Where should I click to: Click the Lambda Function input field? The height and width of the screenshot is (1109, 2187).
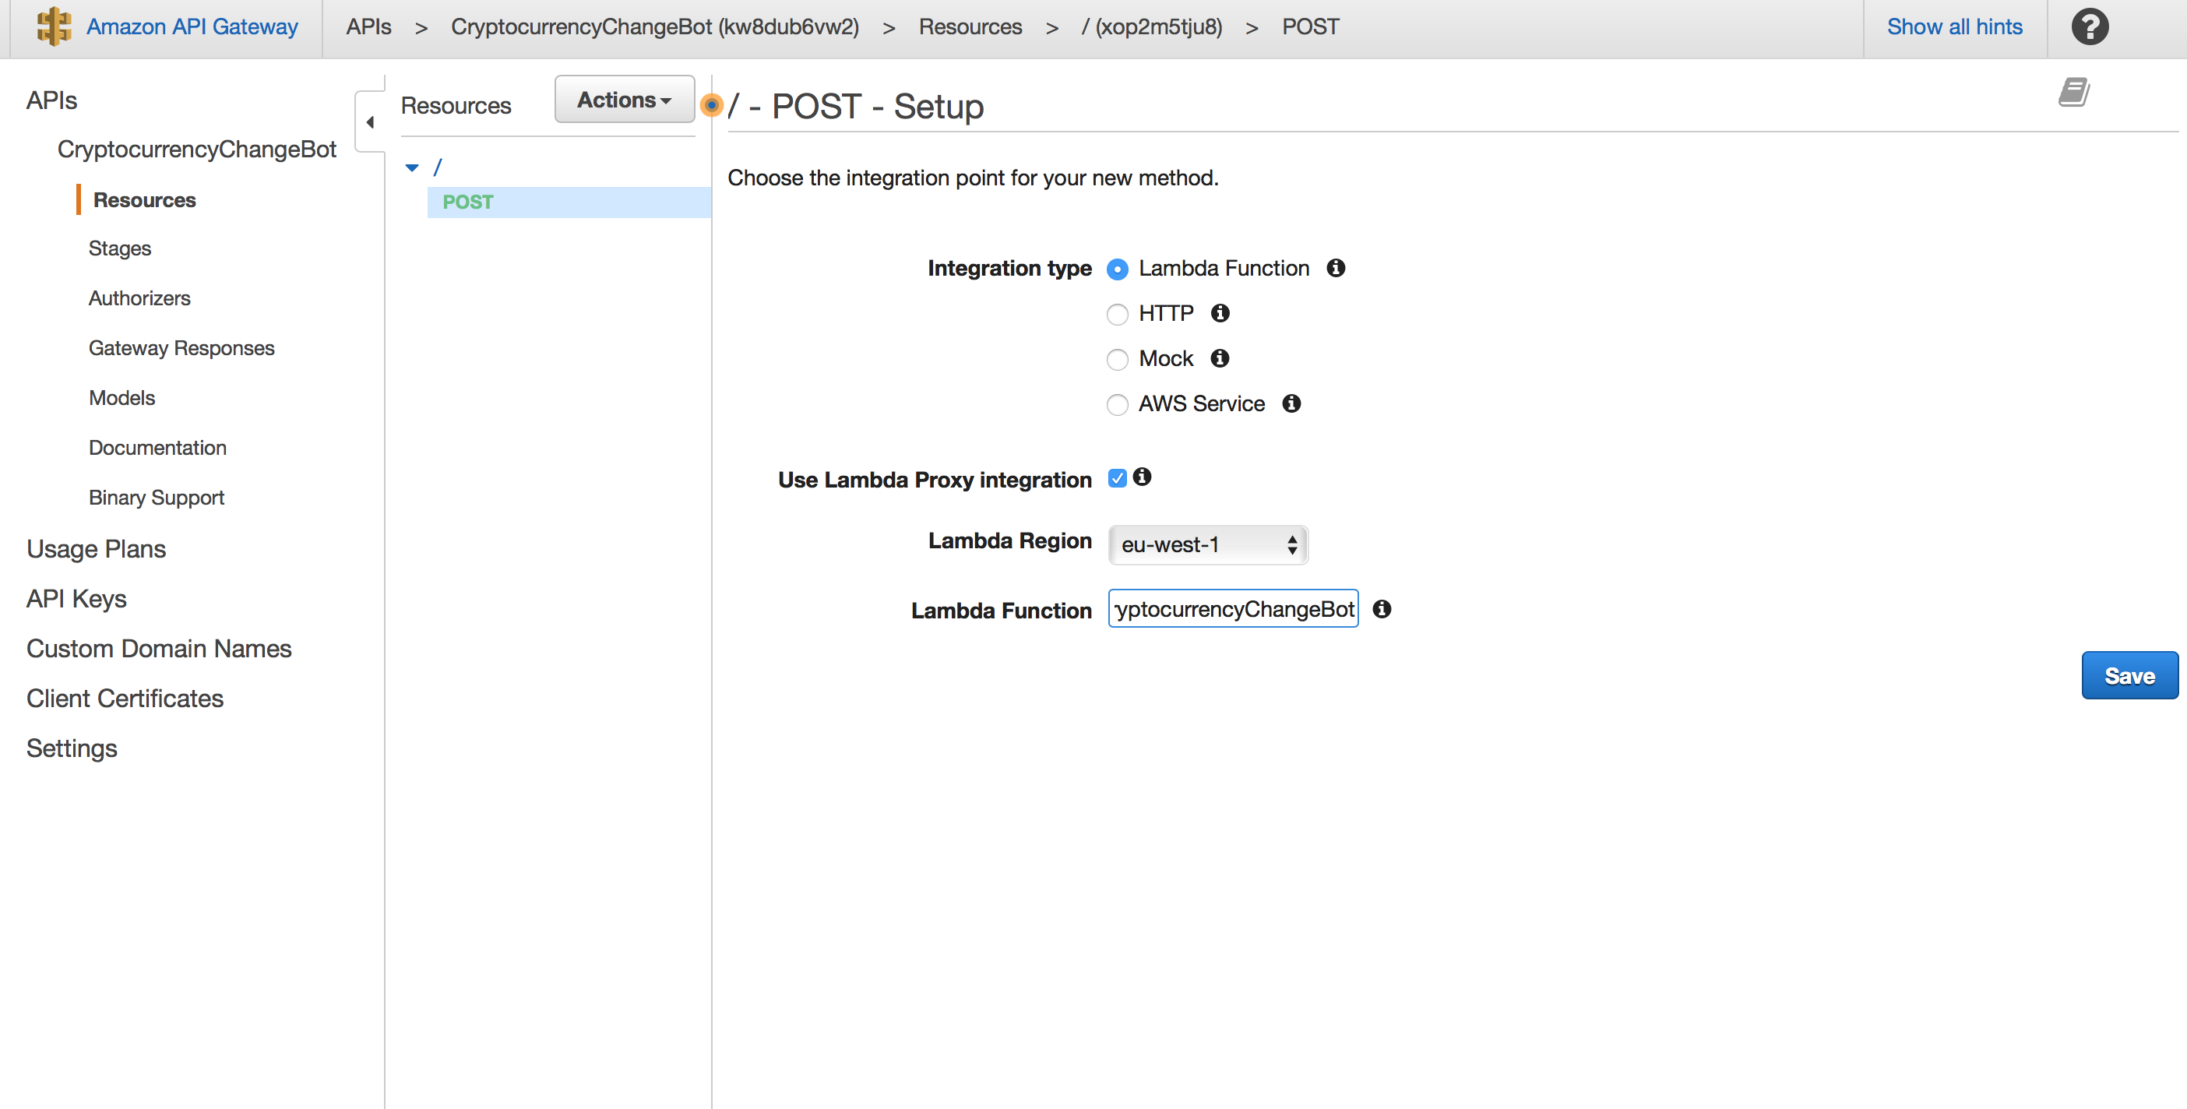pos(1233,609)
